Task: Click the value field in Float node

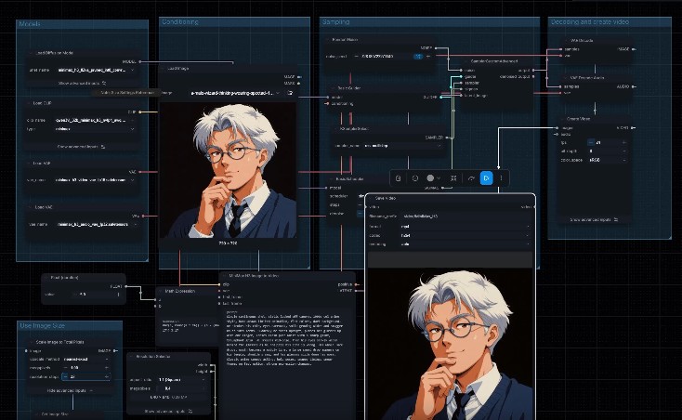Action: point(97,295)
